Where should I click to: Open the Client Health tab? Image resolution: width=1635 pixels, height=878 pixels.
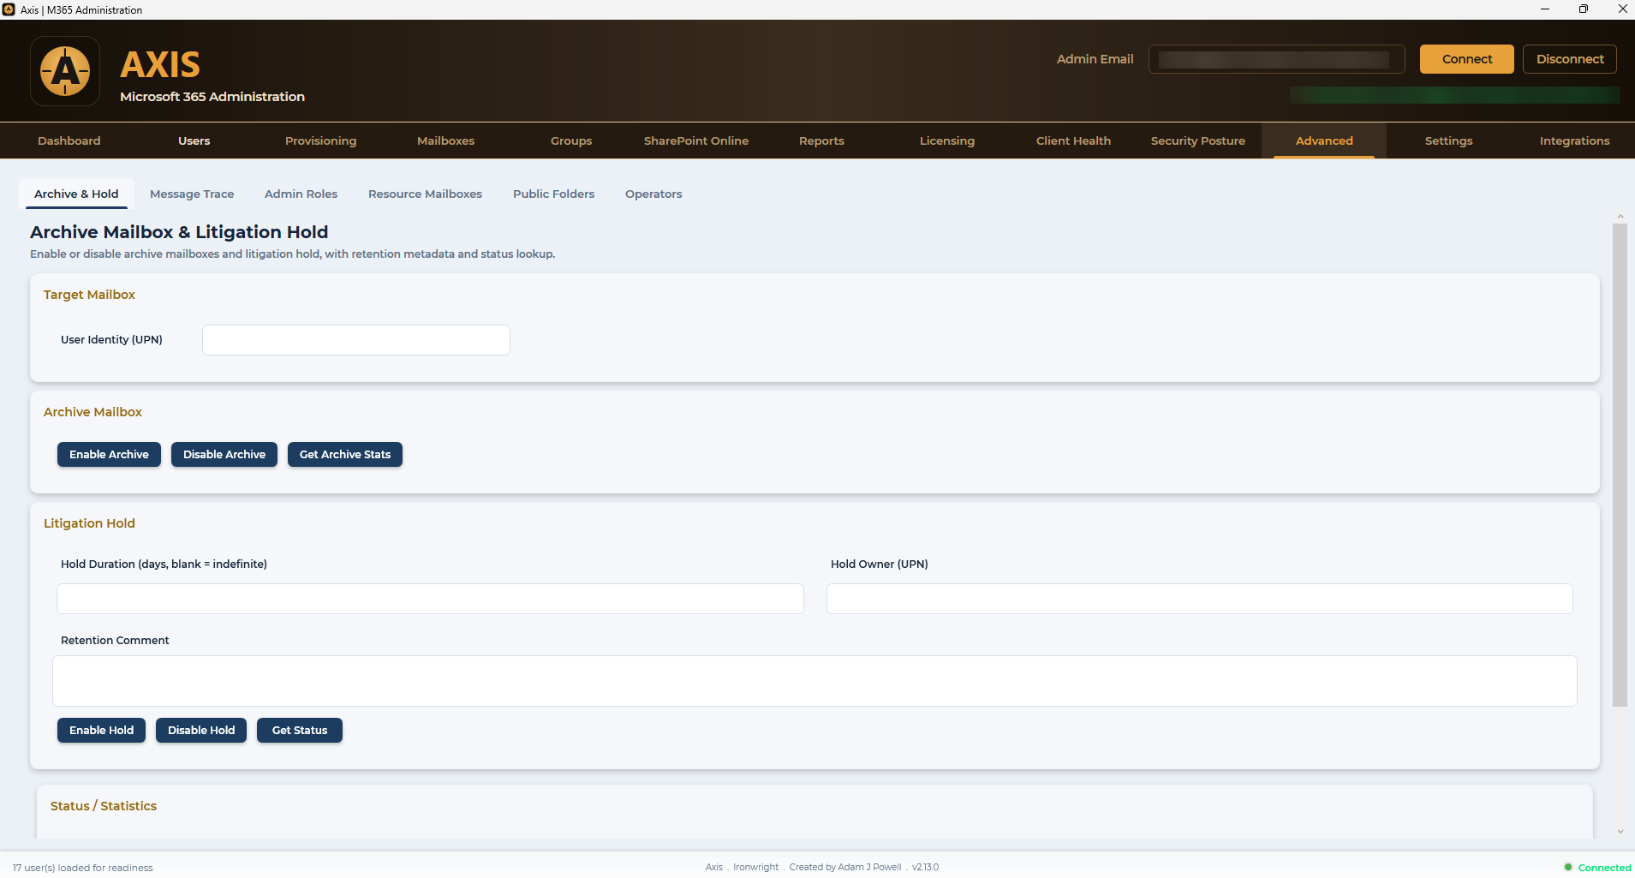(1073, 140)
